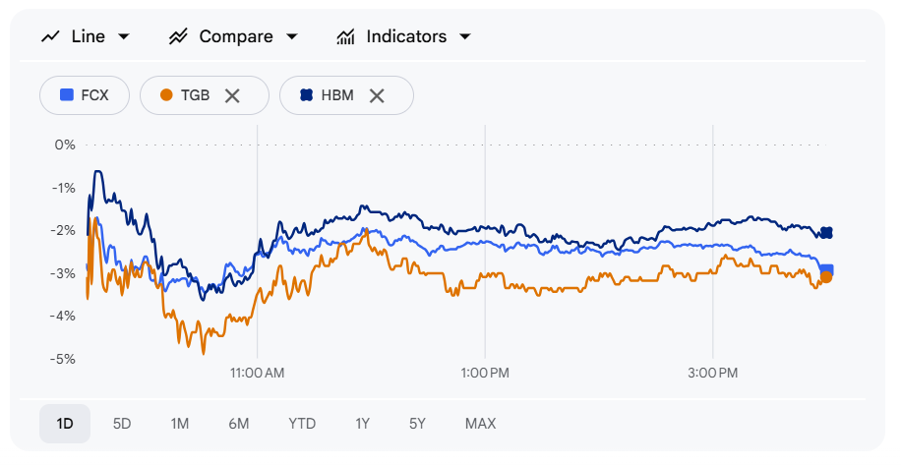This screenshot has width=901, height=465.
Task: Select the YTD range
Action: coord(302,424)
